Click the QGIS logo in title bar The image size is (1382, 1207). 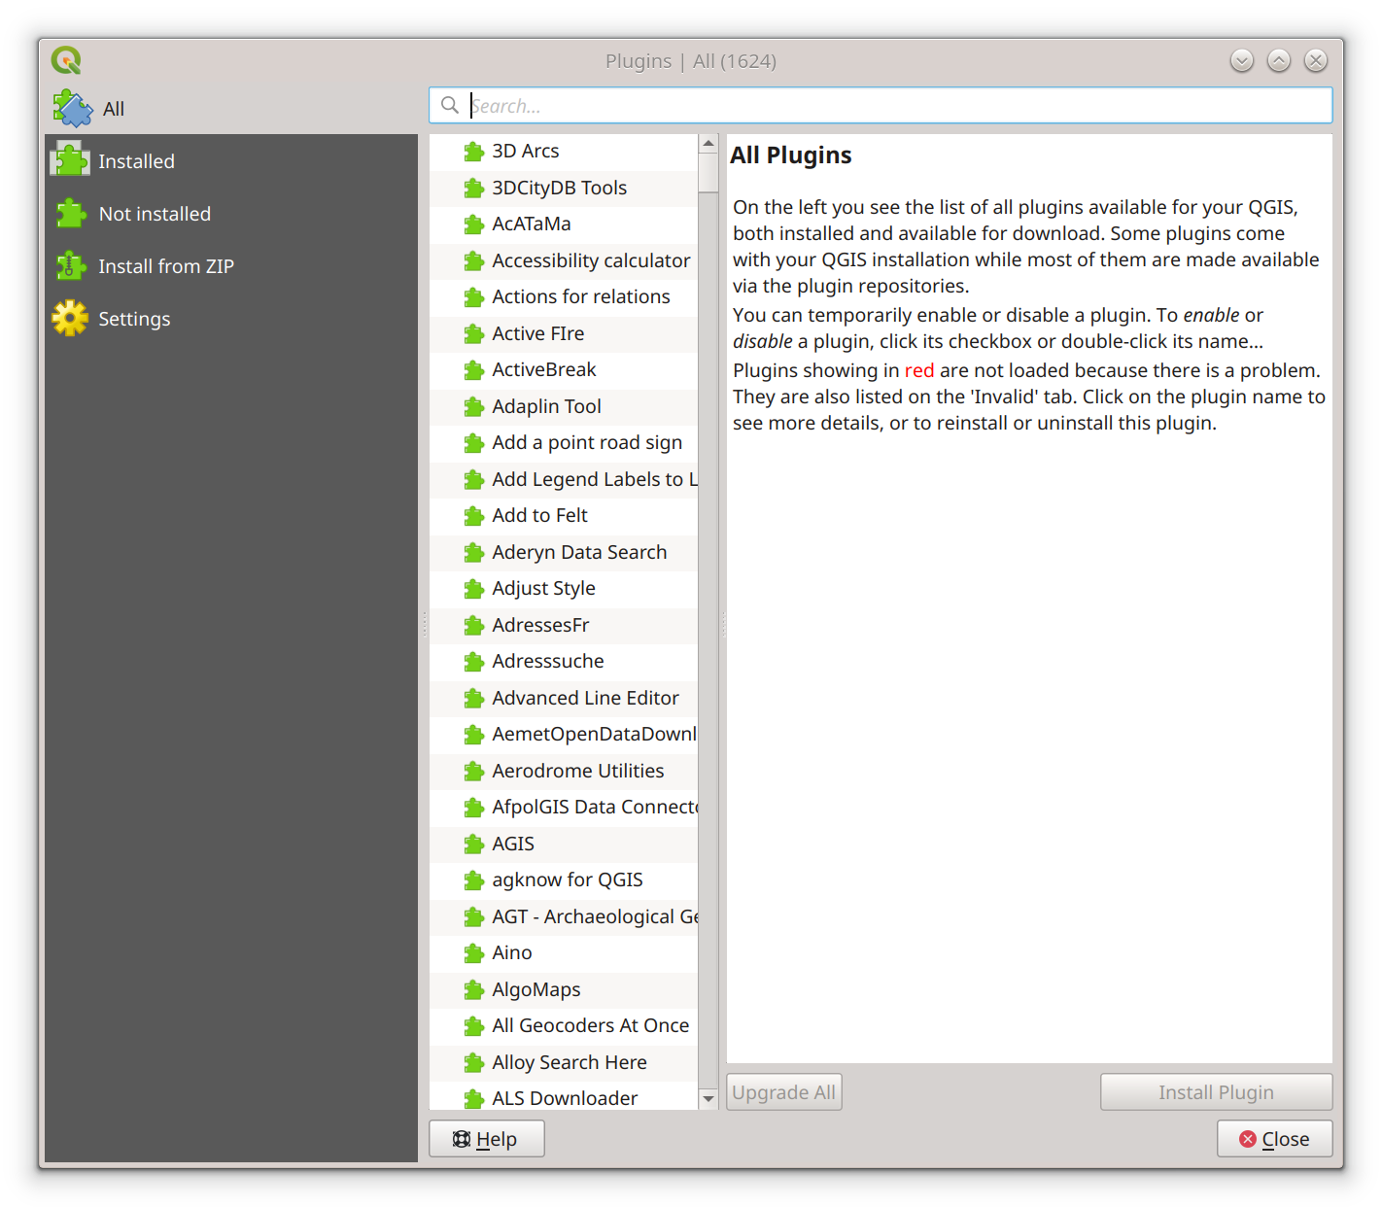coord(66,60)
